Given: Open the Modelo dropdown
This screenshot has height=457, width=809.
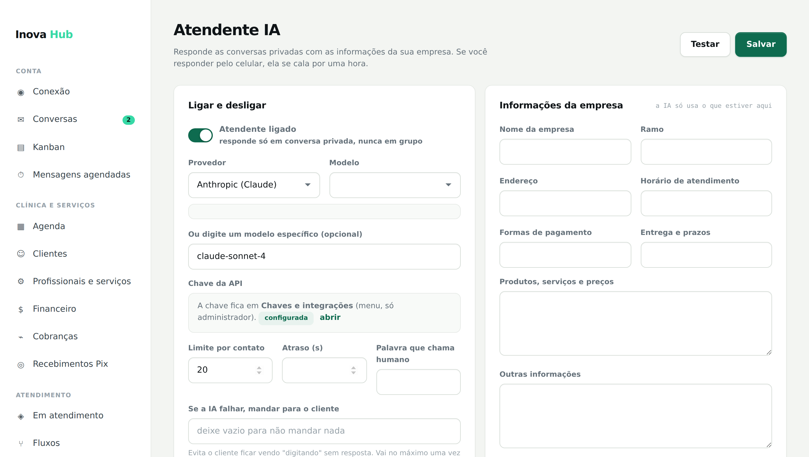Looking at the screenshot, I should pos(395,185).
